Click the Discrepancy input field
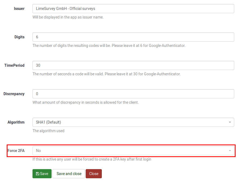This screenshot has height=182, width=238. [x=133, y=94]
